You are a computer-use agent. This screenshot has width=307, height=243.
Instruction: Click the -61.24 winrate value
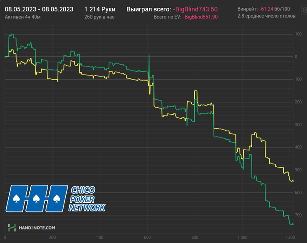pos(266,9)
